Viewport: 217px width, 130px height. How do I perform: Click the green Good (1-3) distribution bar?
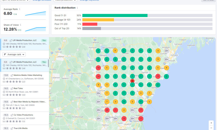[x=115, y=15]
